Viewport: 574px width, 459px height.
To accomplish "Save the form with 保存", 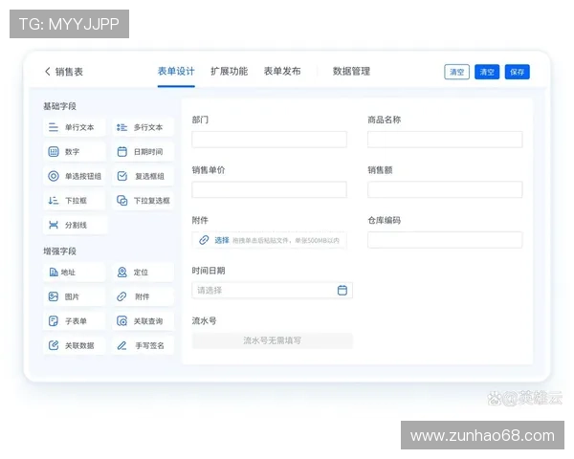I will (518, 72).
